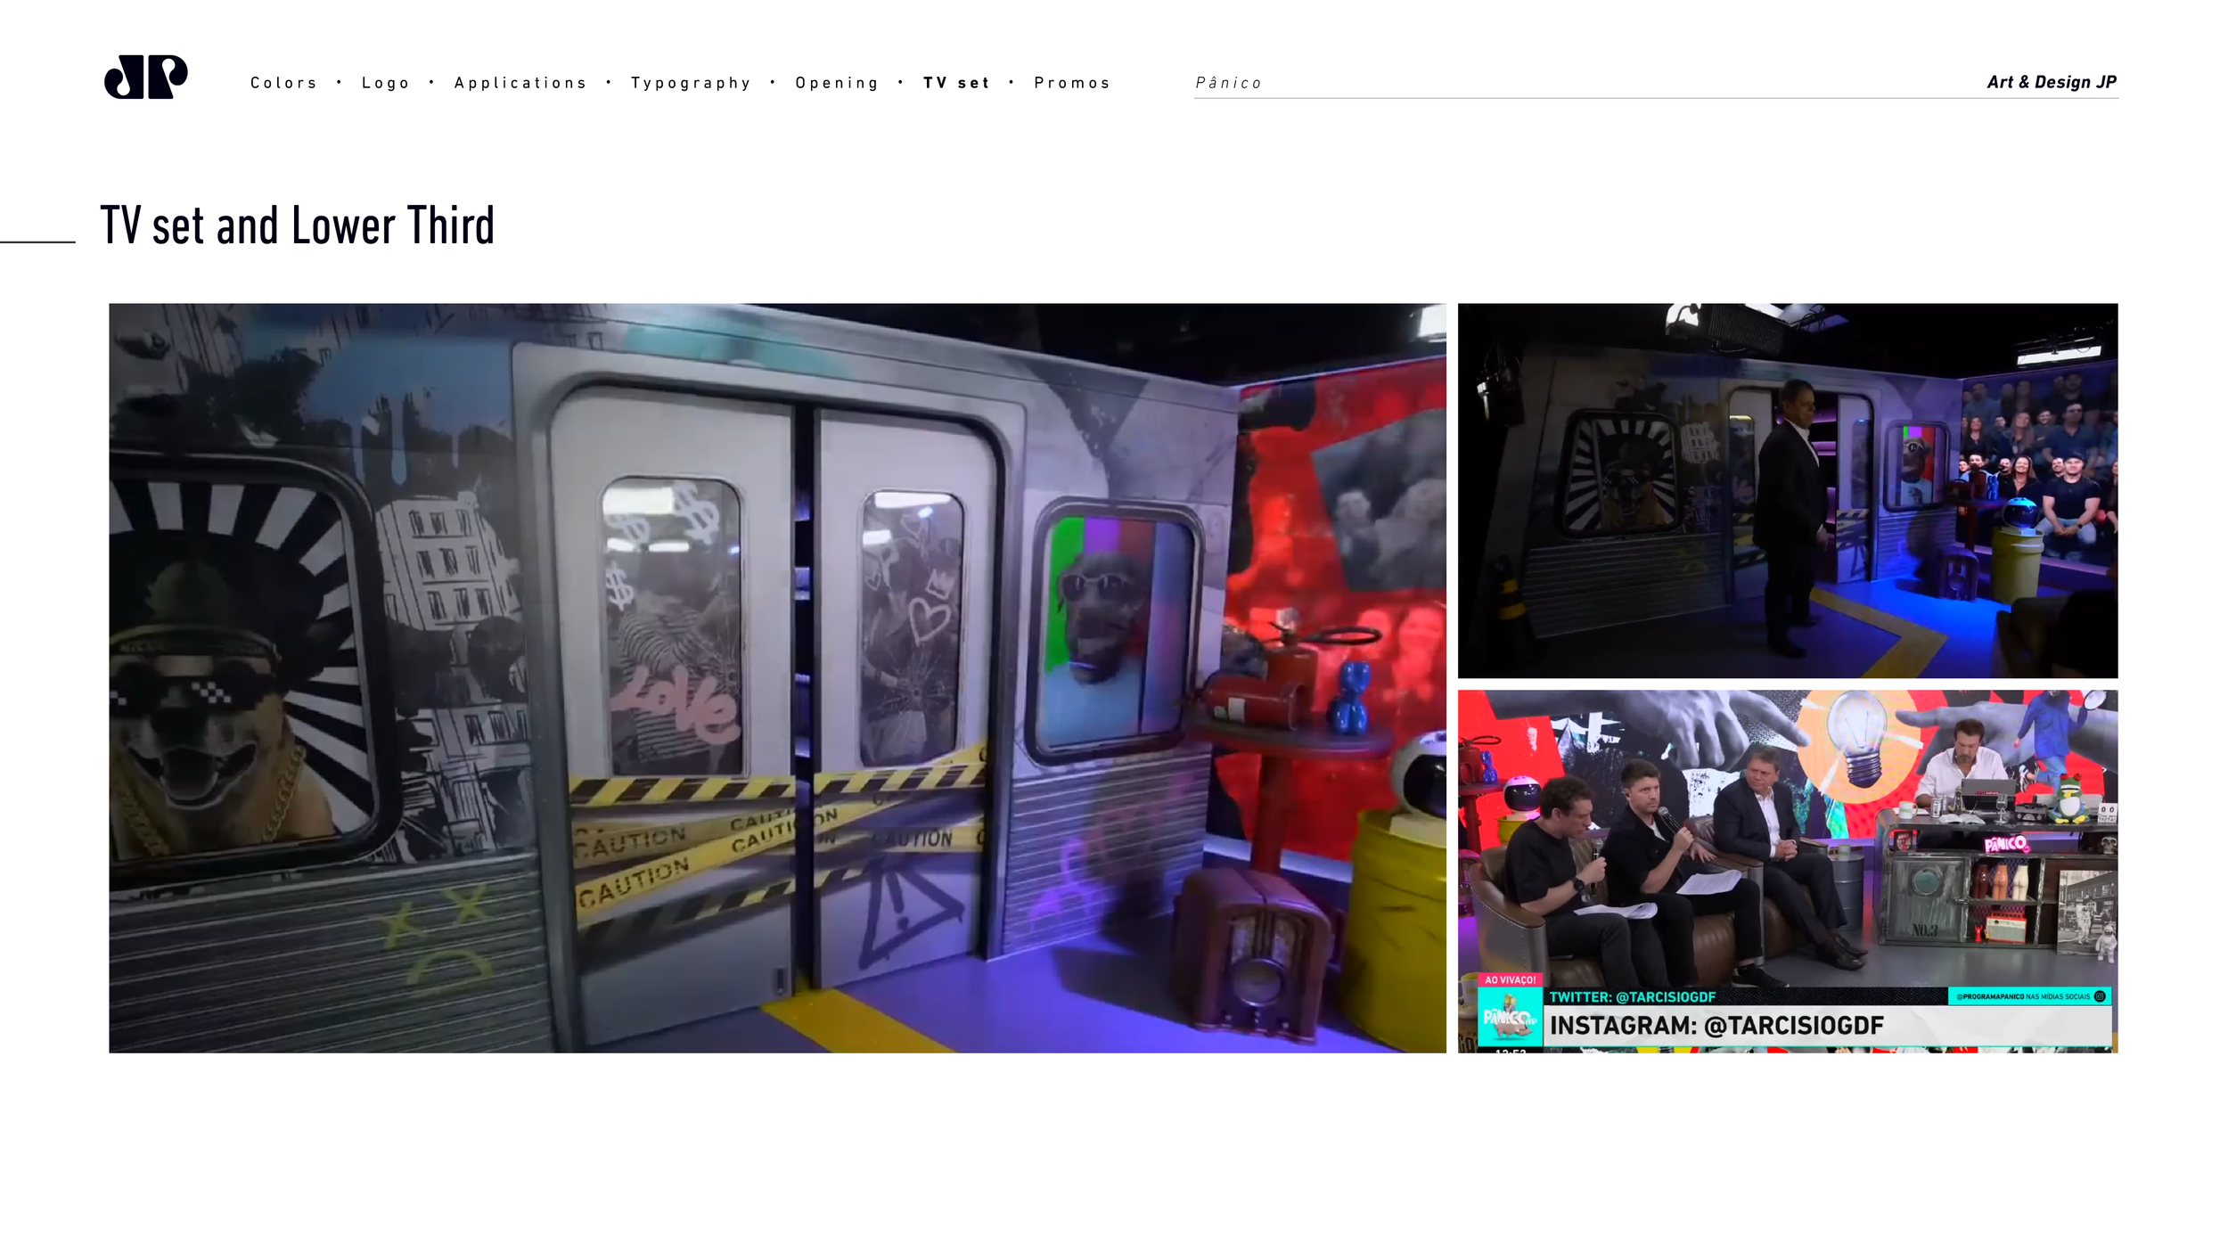Click the Pânico header label
This screenshot has width=2228, height=1253.
pyautogui.click(x=1228, y=83)
